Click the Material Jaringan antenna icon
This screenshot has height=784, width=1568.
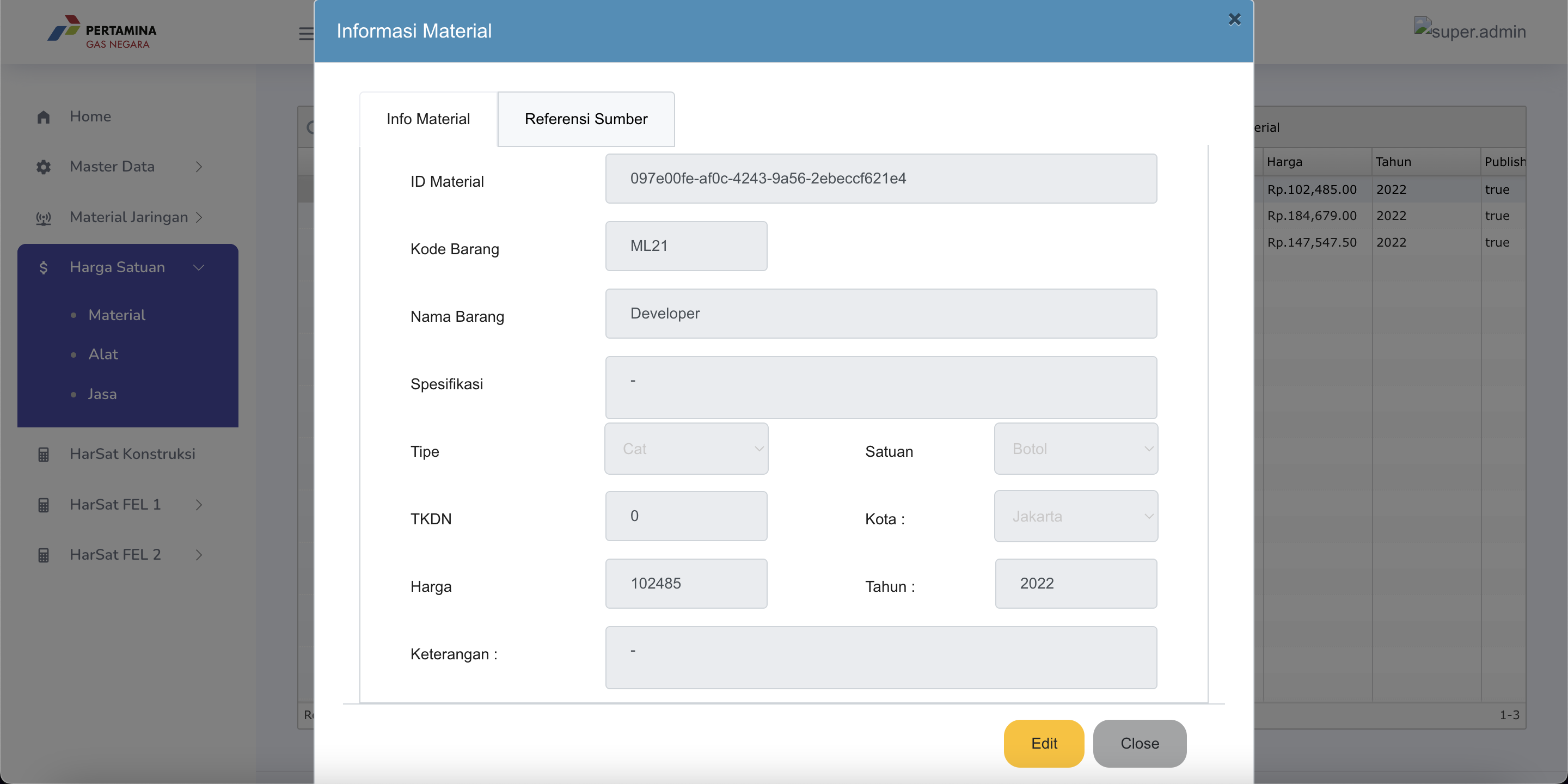tap(43, 218)
